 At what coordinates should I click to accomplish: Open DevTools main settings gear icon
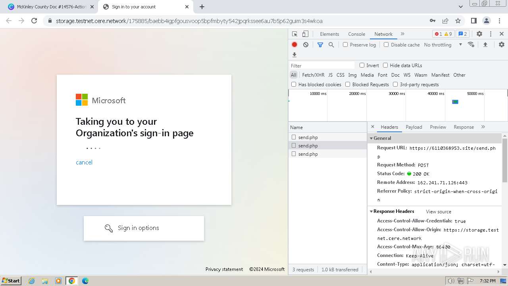479,34
